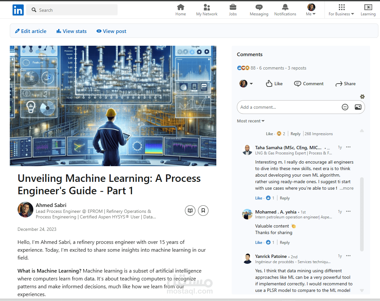Click Edit article
This screenshot has width=380, height=301.
pos(31,31)
